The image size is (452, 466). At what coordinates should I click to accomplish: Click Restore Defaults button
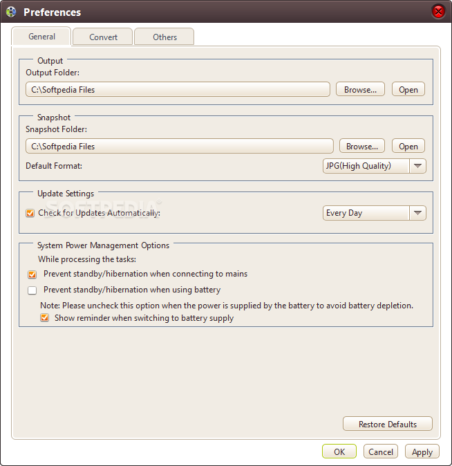point(388,424)
